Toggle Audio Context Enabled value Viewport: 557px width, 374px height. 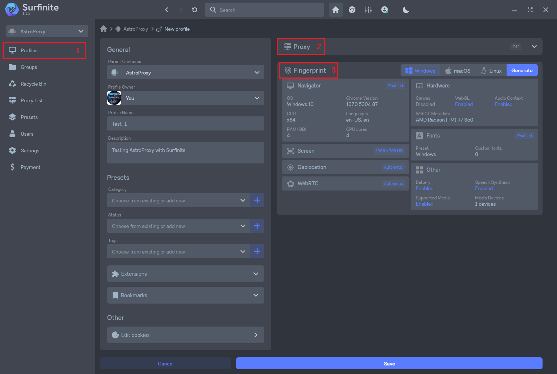[504, 105]
